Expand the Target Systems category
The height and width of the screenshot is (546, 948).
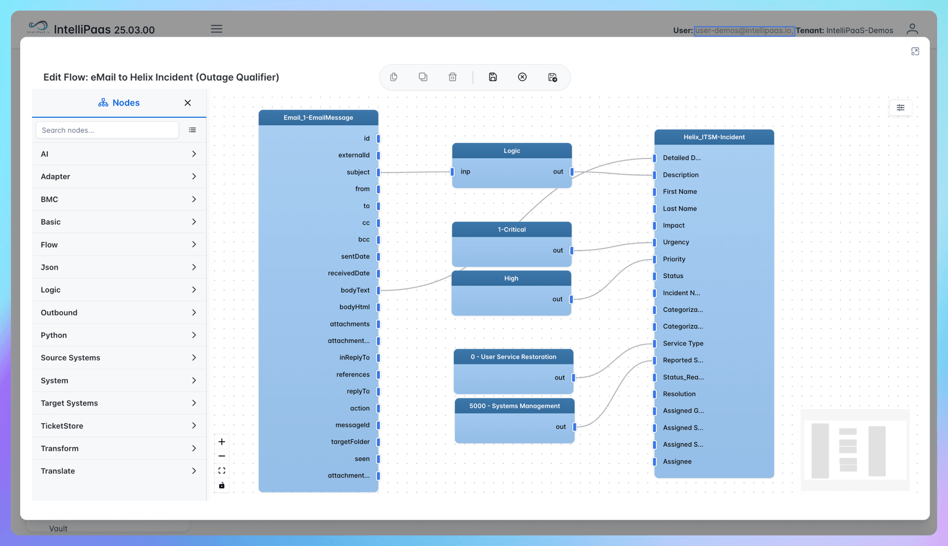[x=118, y=403]
